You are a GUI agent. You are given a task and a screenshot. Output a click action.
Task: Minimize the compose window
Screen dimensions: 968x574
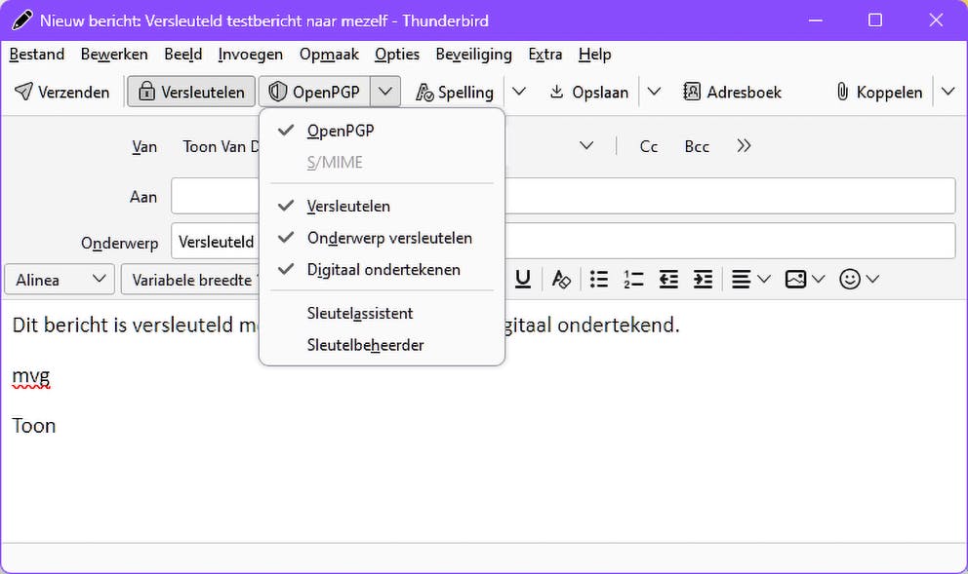click(816, 20)
